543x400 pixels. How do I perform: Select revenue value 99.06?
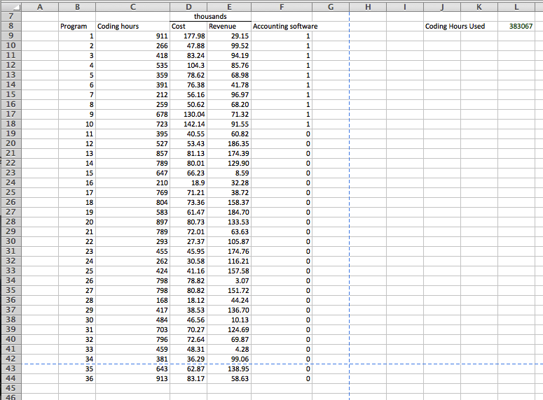pos(229,359)
